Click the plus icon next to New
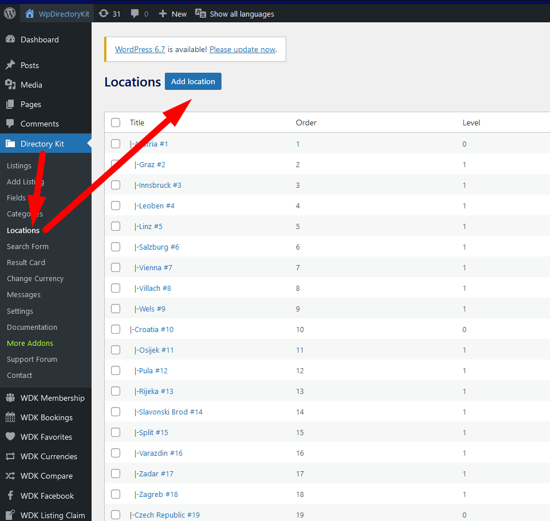Screen dimensions: 550x521 pos(163,14)
